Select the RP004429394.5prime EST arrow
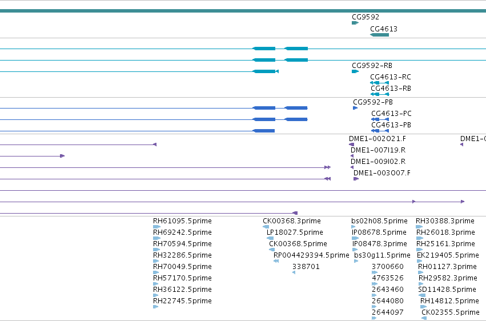 coord(276,261)
